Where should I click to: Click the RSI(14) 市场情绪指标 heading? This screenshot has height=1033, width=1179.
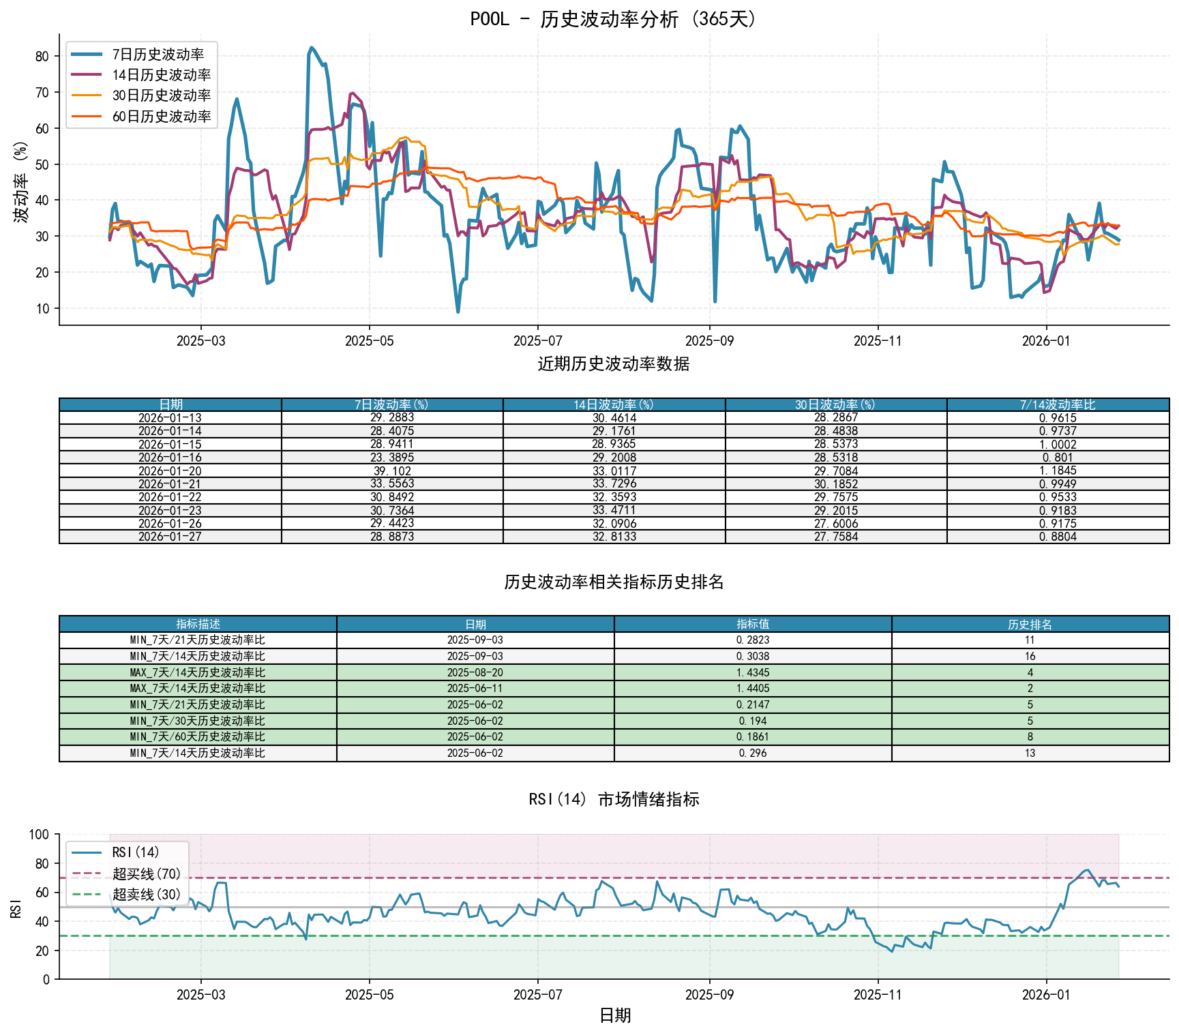614,799
